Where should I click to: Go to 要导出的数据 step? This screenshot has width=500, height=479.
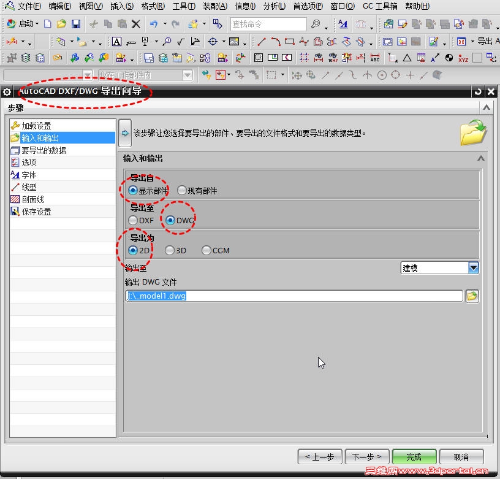point(63,150)
